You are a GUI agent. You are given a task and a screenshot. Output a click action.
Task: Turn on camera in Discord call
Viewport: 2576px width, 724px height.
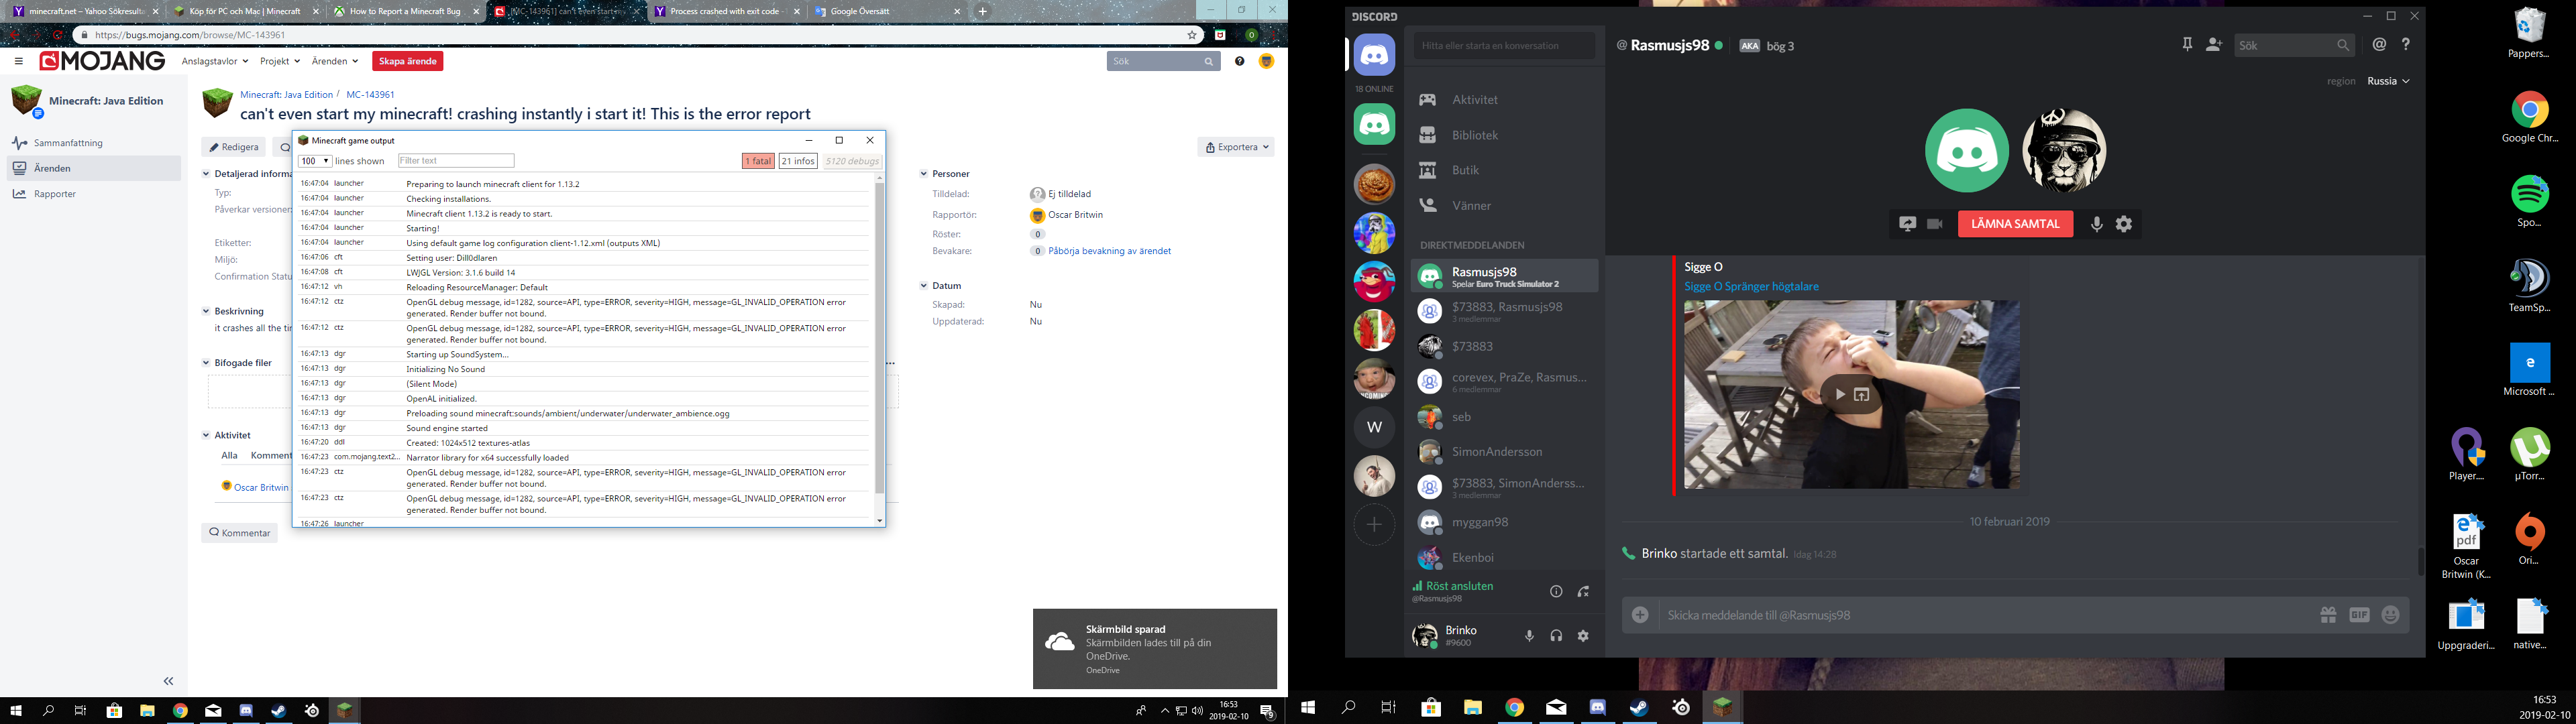point(1934,224)
